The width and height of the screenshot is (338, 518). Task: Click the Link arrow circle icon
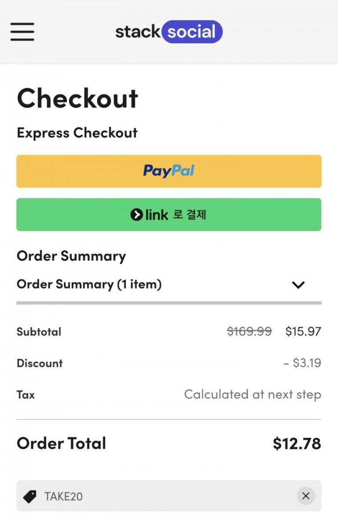(x=137, y=215)
